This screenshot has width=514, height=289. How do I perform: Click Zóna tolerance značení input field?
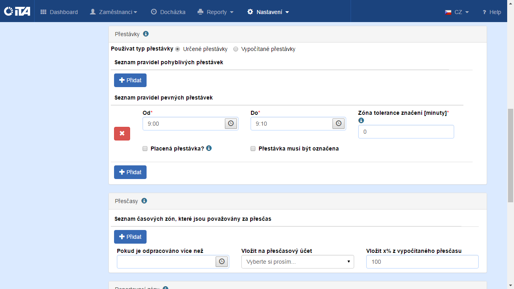(406, 132)
